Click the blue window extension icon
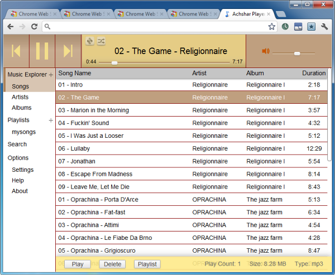This screenshot has height=275, width=335. (x=298, y=27)
